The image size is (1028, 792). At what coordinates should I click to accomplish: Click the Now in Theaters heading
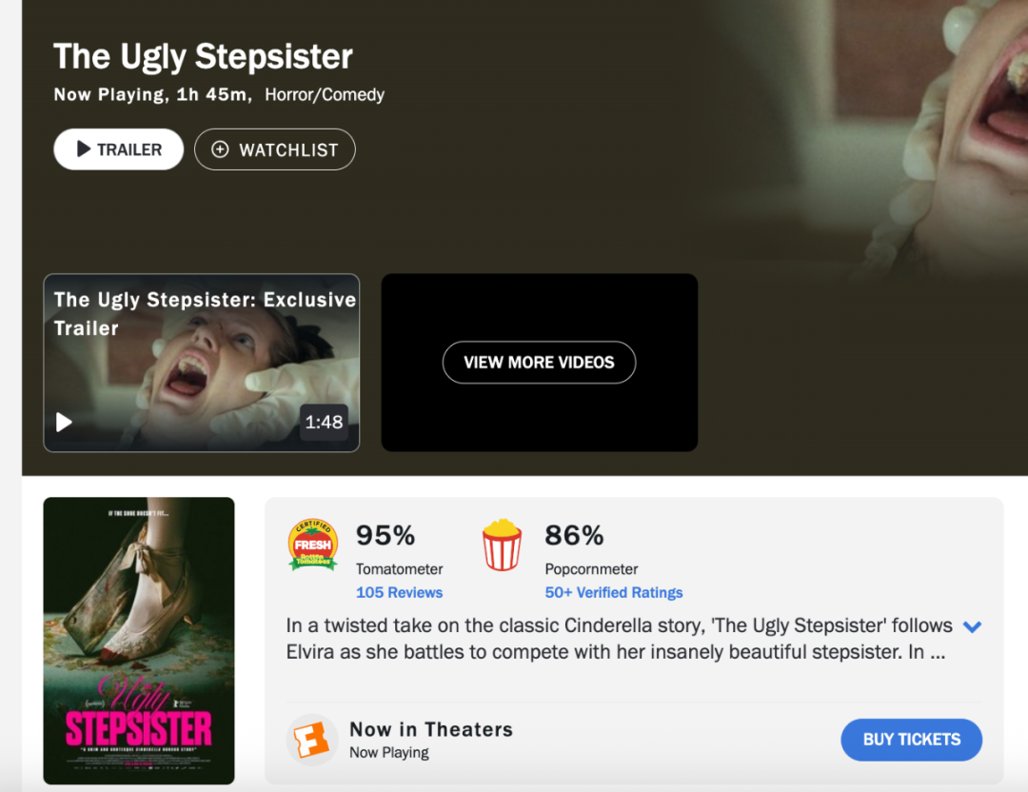tap(431, 729)
